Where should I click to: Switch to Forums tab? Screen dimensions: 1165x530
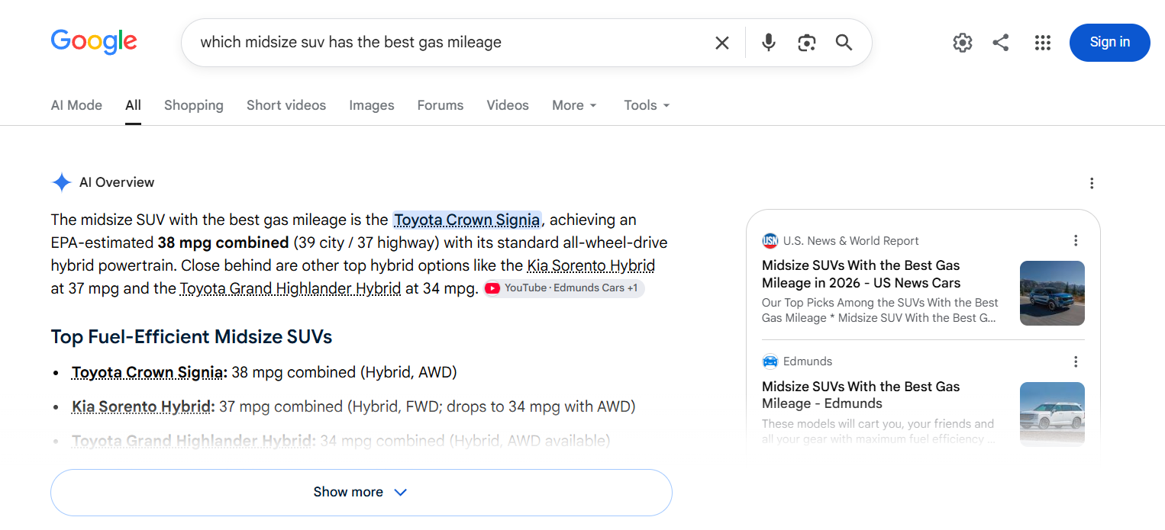[441, 105]
